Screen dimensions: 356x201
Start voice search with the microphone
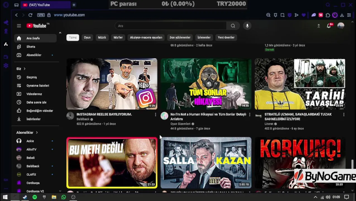tap(247, 26)
